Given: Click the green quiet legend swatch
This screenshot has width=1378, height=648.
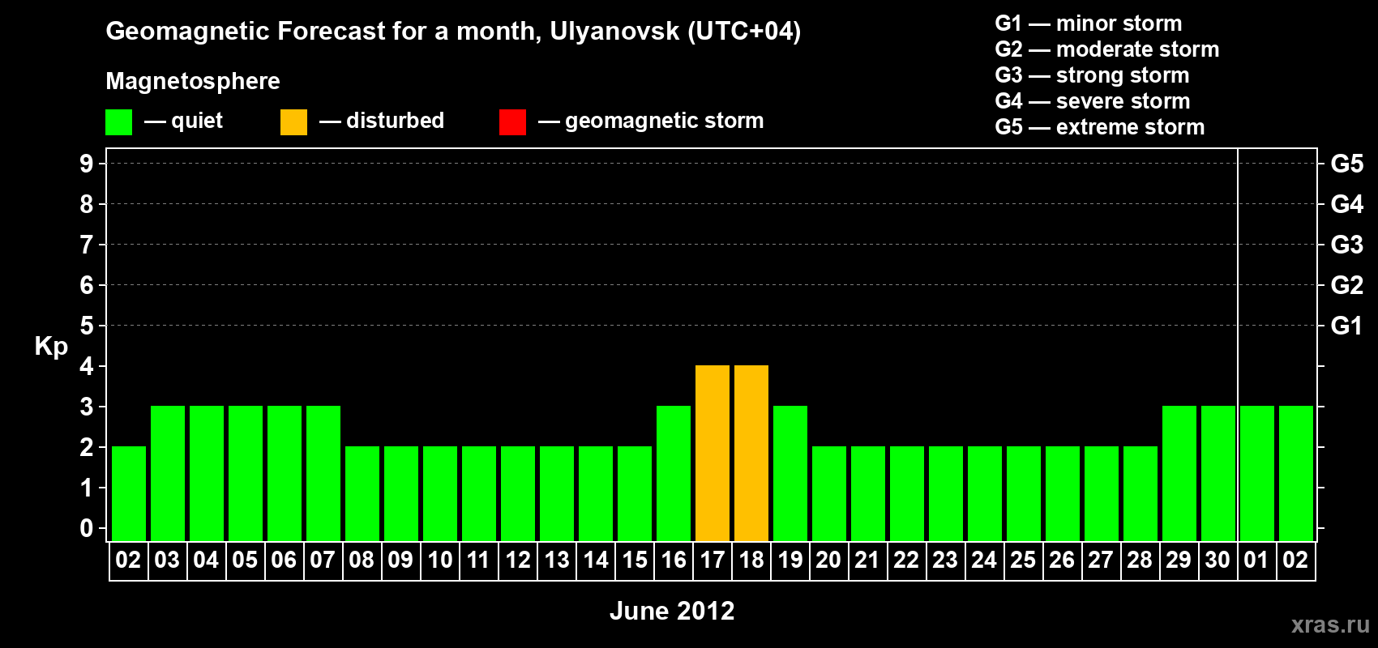Looking at the screenshot, I should point(118,122).
